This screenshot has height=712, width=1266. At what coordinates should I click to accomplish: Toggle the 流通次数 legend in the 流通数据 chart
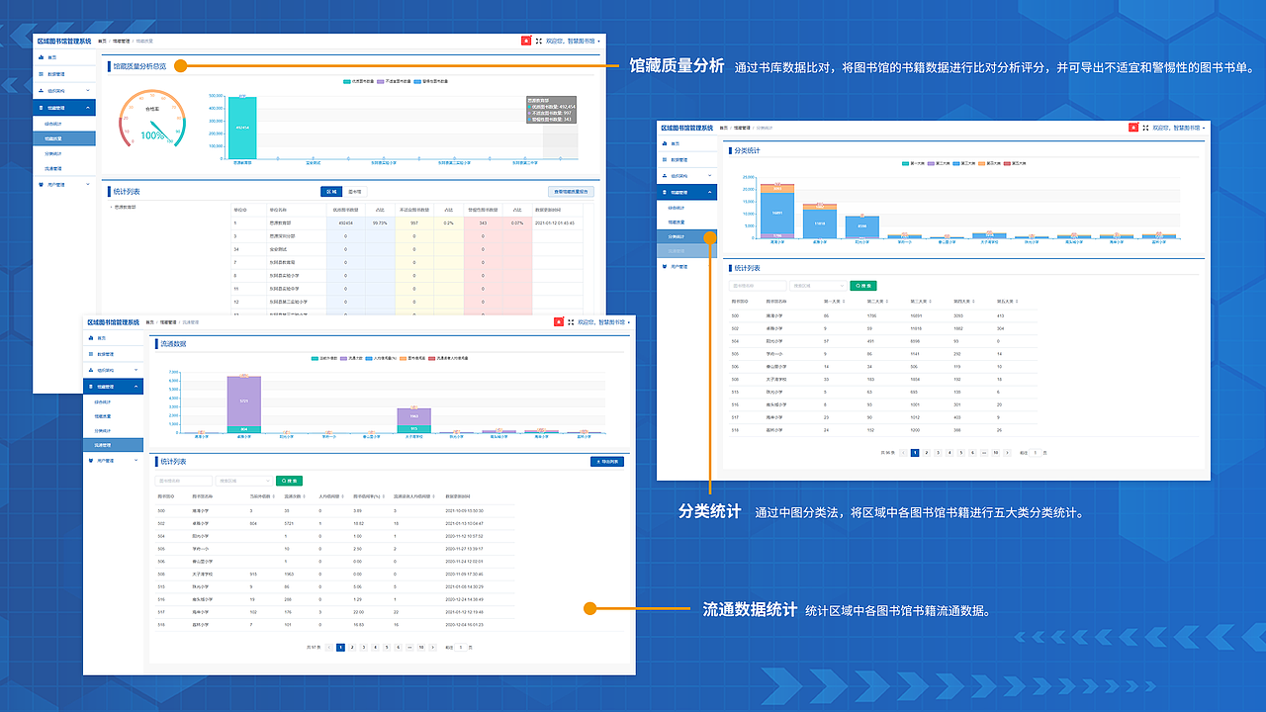[351, 358]
